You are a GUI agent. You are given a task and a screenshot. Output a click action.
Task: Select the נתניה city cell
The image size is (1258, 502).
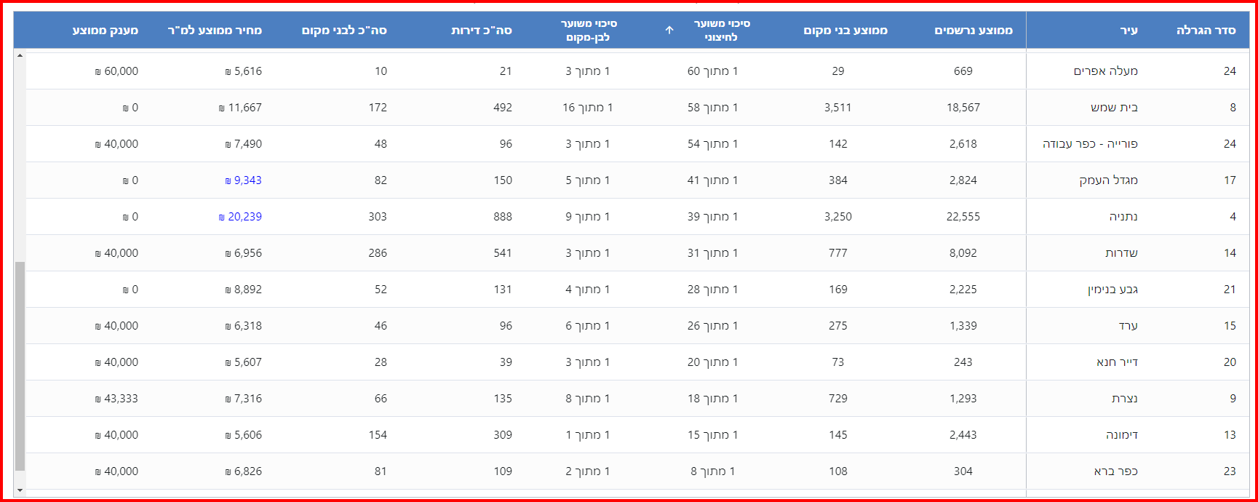tap(1123, 217)
